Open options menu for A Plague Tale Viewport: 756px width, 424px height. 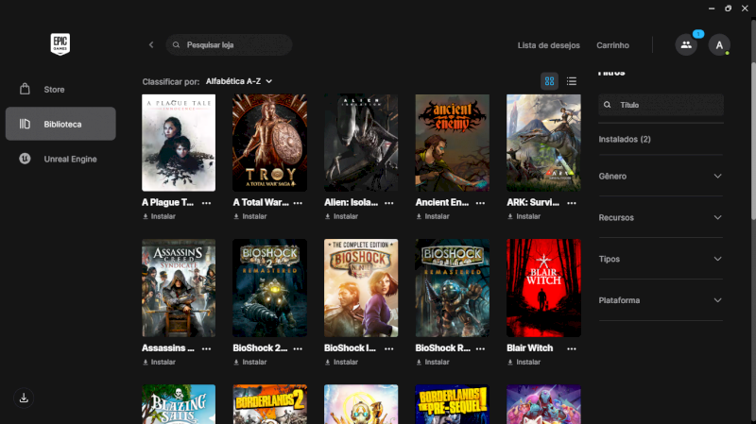tap(206, 203)
